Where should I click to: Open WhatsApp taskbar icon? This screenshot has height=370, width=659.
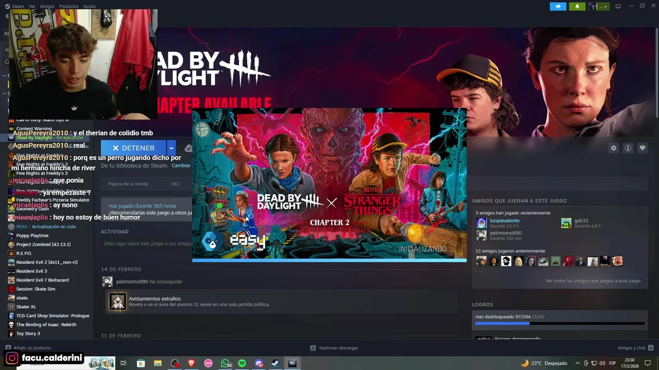tap(226, 363)
